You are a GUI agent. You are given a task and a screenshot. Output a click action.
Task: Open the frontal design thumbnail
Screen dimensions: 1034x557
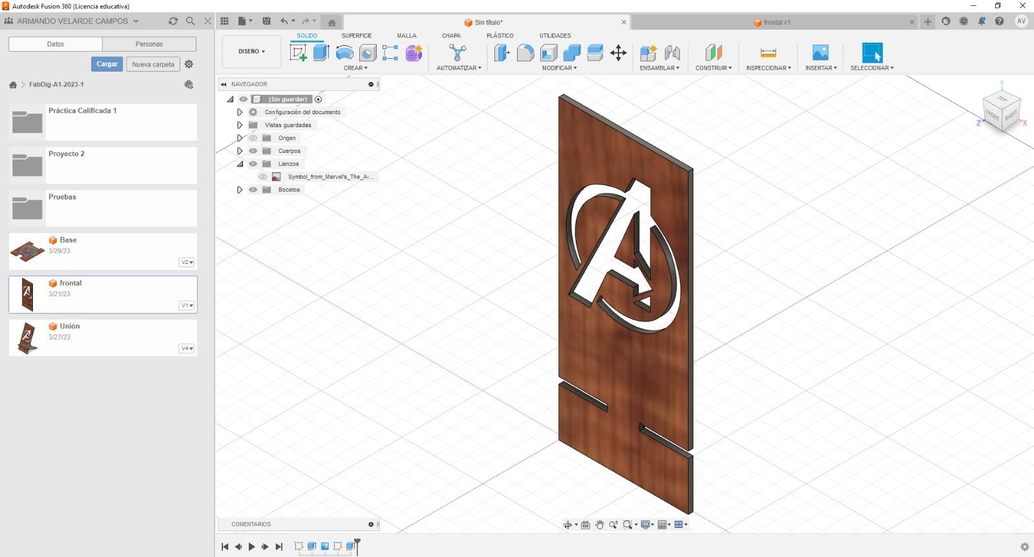click(x=27, y=294)
